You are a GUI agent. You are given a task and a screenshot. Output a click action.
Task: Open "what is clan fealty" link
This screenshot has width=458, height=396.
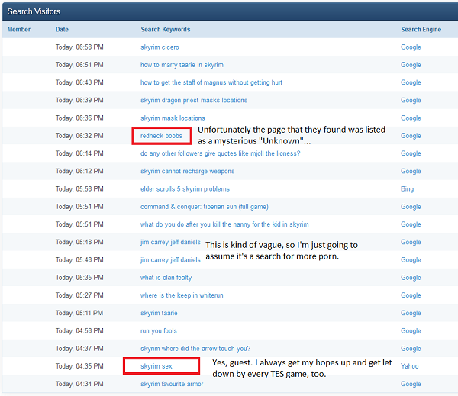tap(166, 278)
